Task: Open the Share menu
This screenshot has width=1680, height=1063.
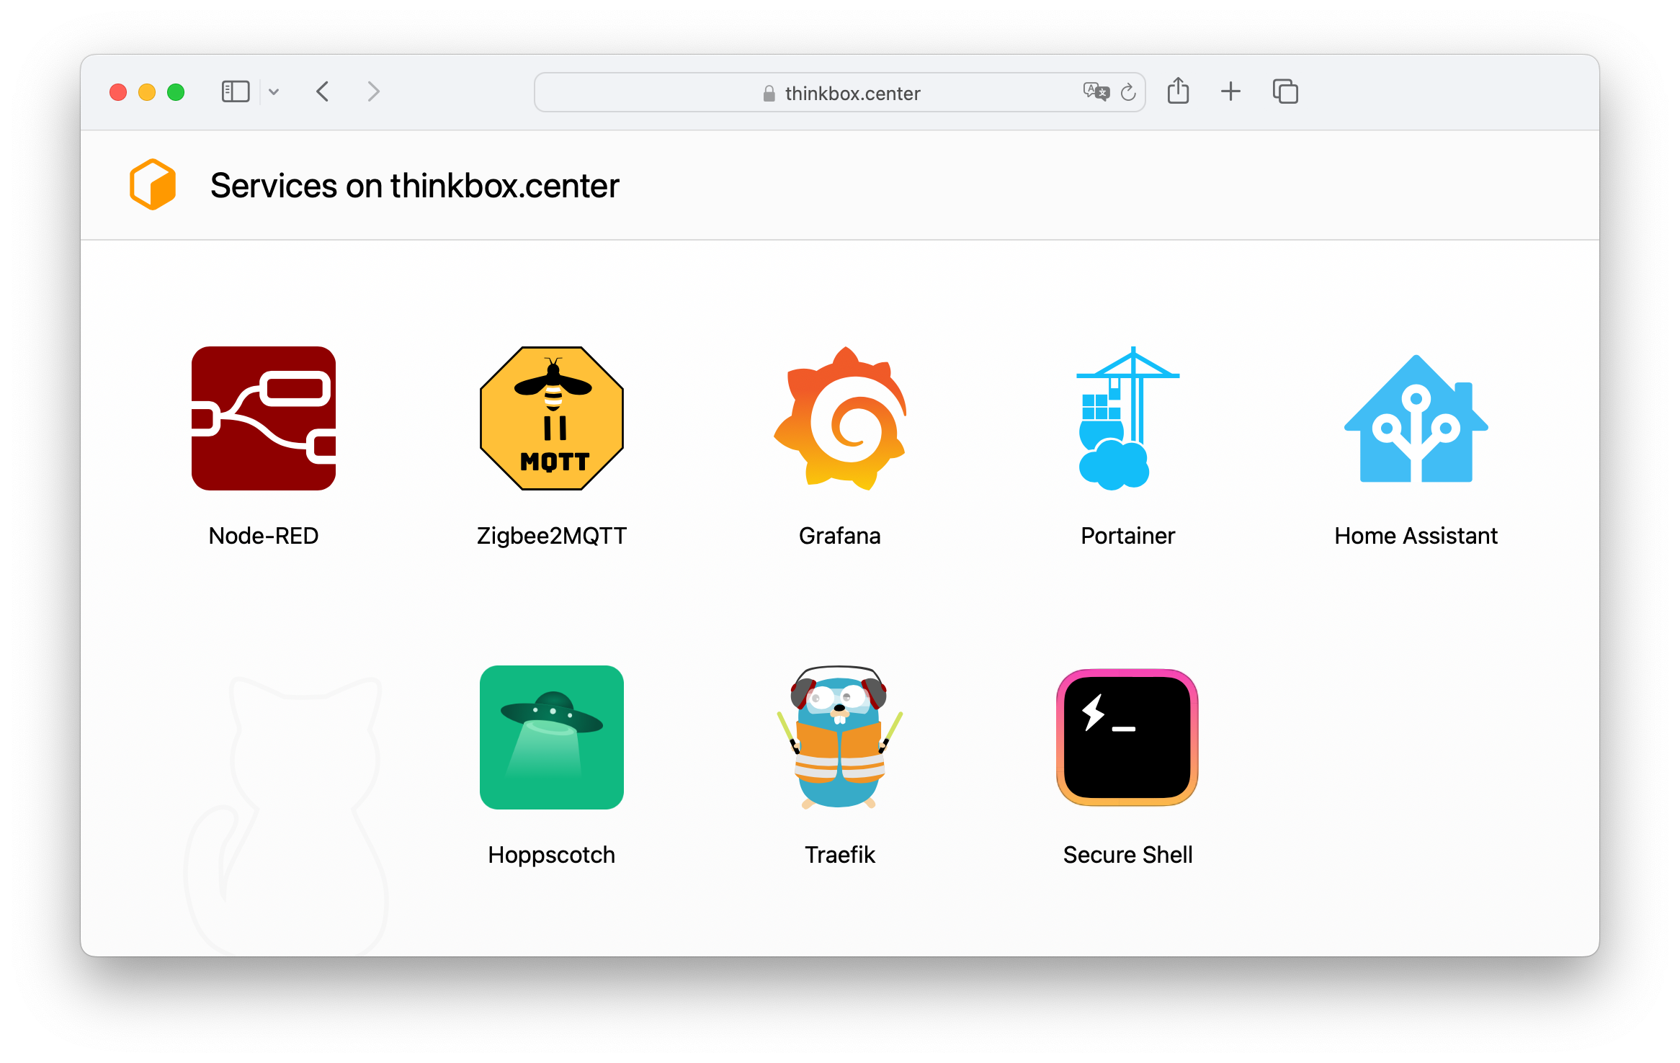Action: 1179,91
